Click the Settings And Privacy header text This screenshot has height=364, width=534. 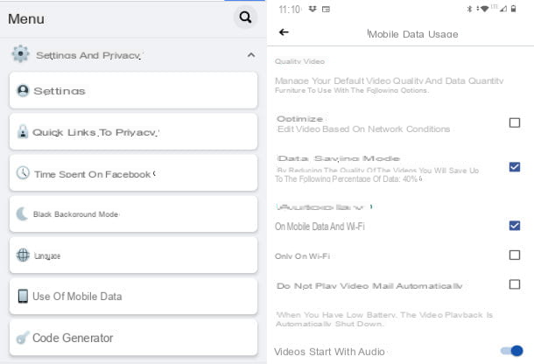88,55
